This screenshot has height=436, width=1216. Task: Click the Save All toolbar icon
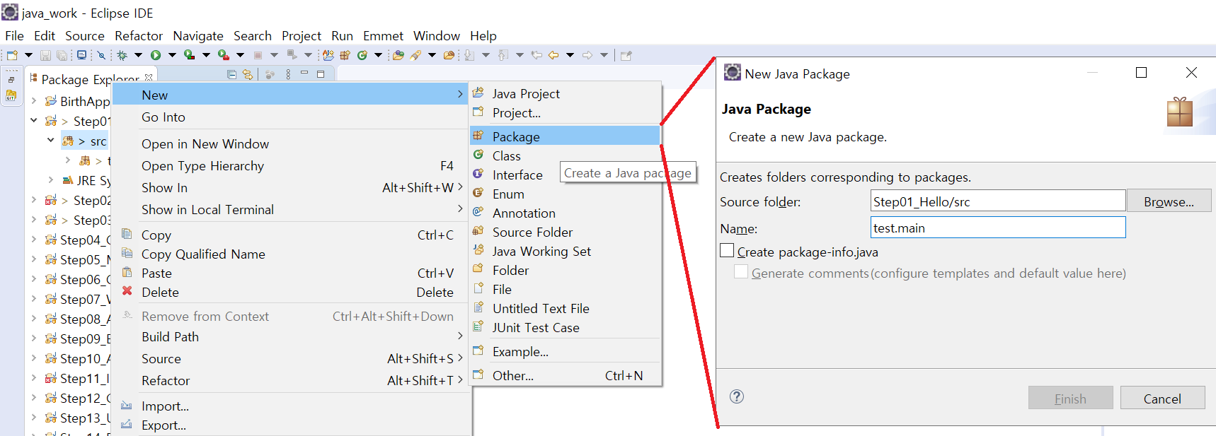tap(62, 55)
